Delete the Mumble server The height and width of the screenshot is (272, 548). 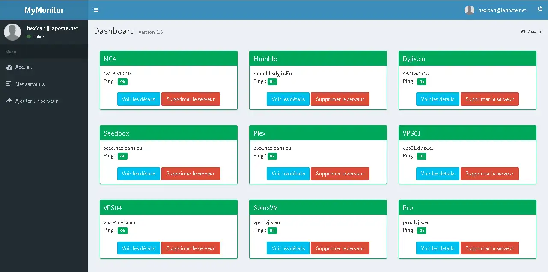[340, 99]
